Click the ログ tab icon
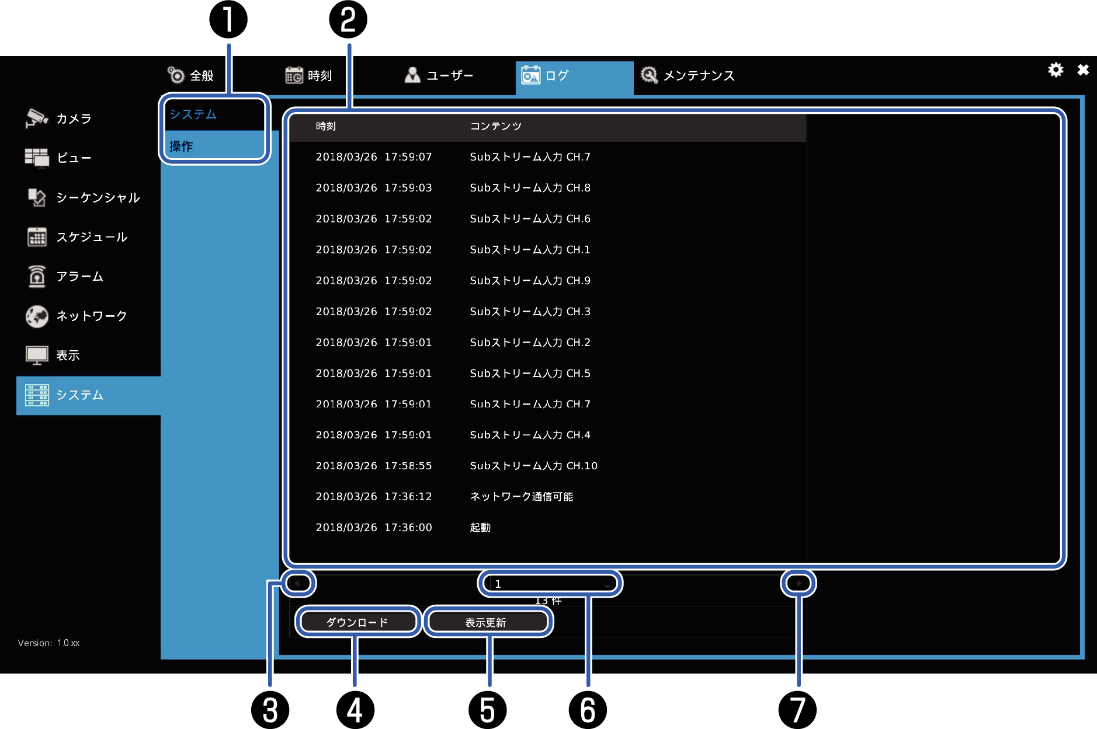 point(531,75)
